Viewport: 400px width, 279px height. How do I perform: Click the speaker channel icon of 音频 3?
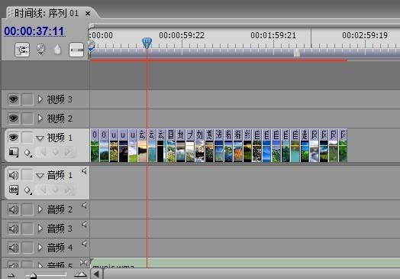(x=84, y=225)
